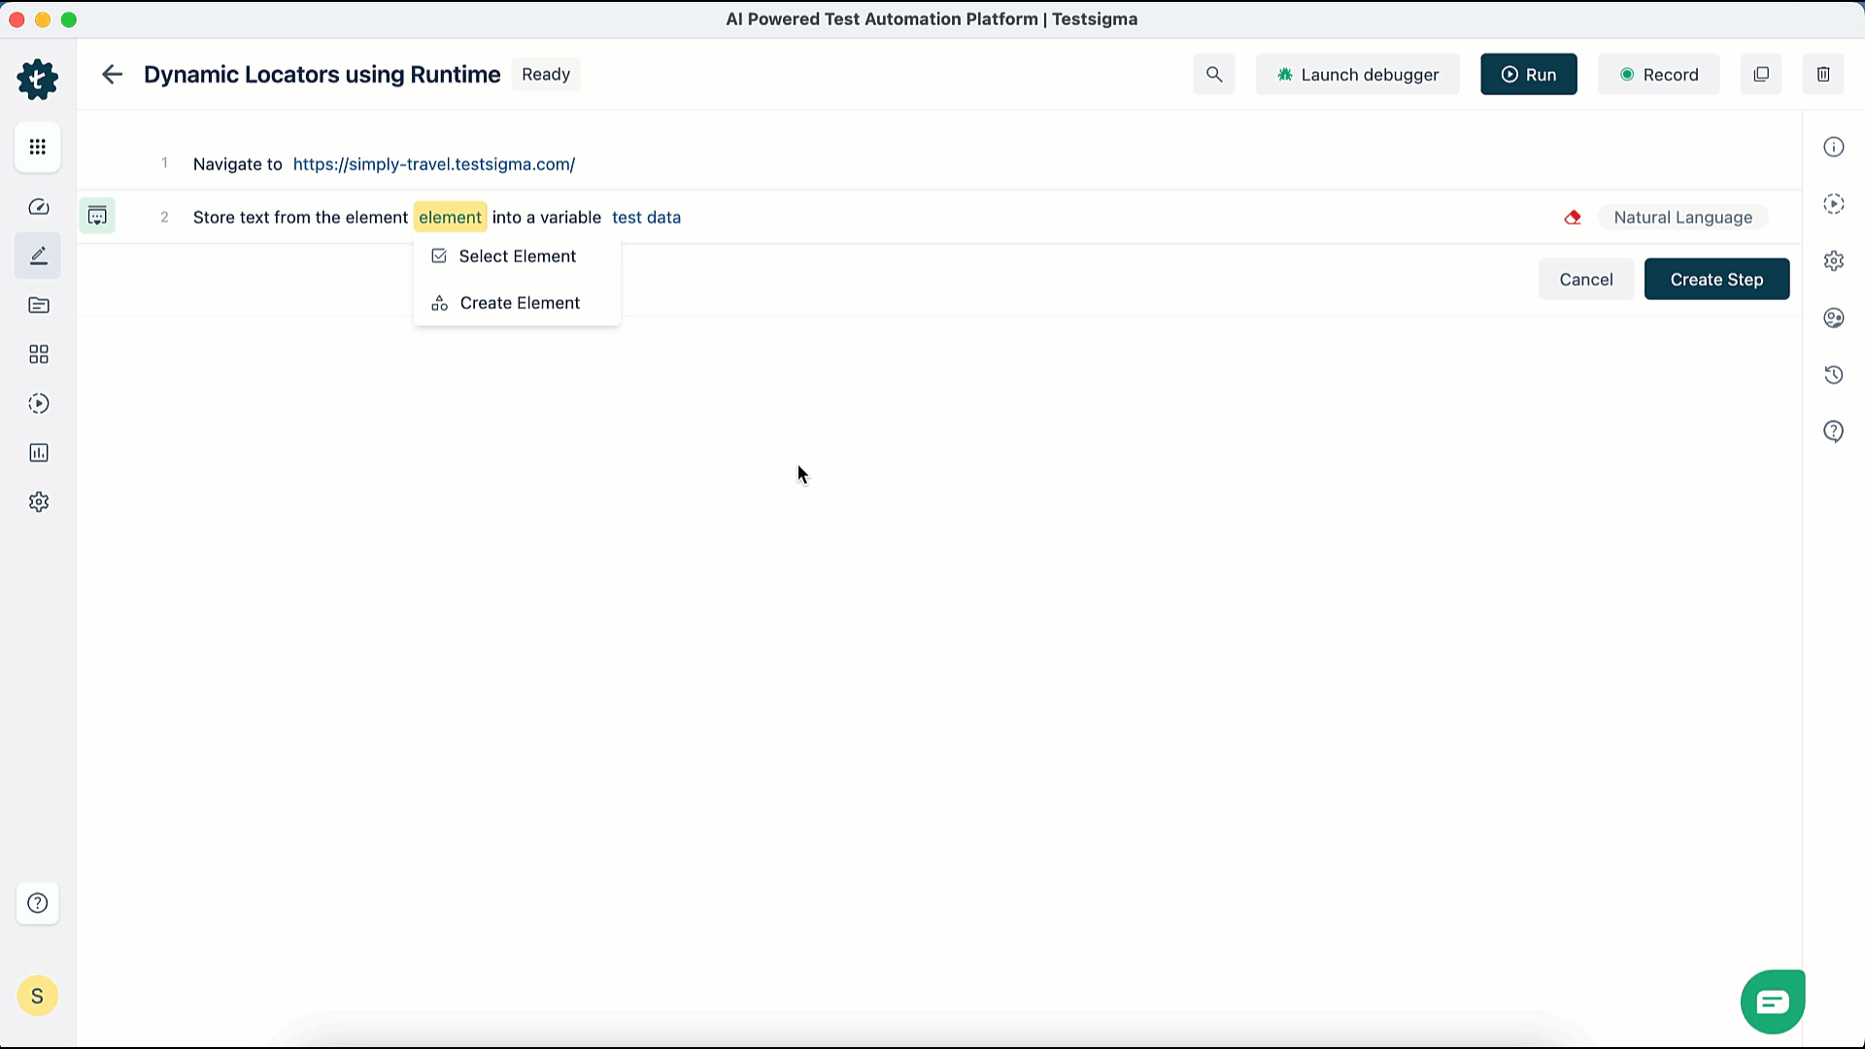Viewport: 1865px width, 1049px height.
Task: Open the highlighted element token selector
Action: 450,217
